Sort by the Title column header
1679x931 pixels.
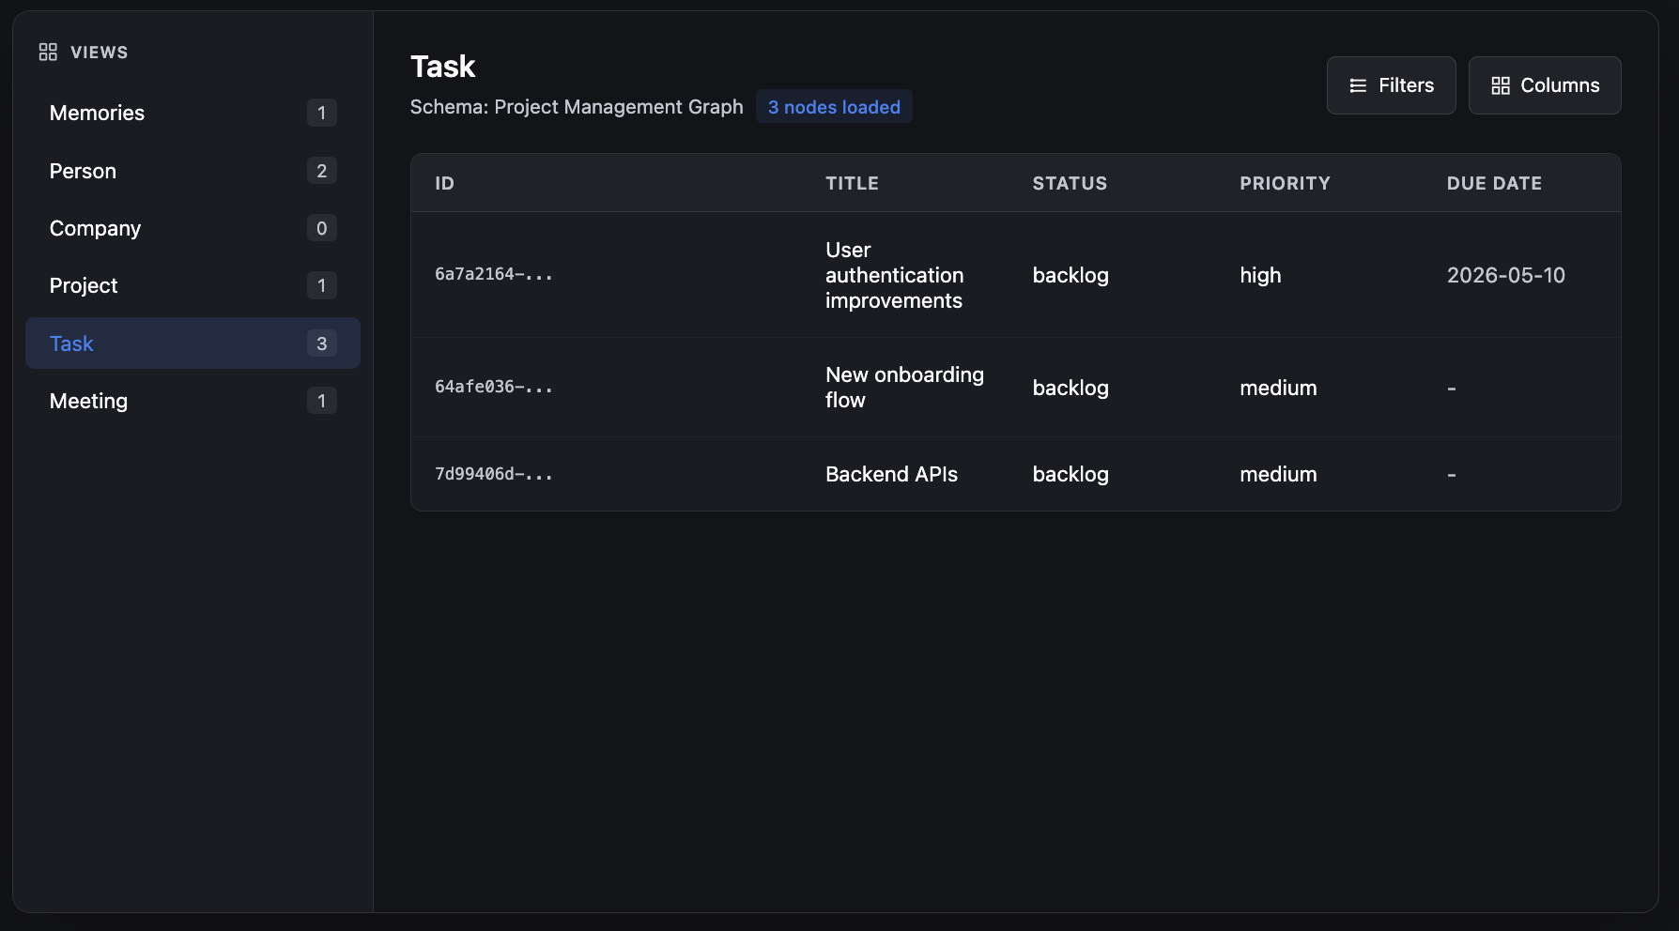point(852,183)
